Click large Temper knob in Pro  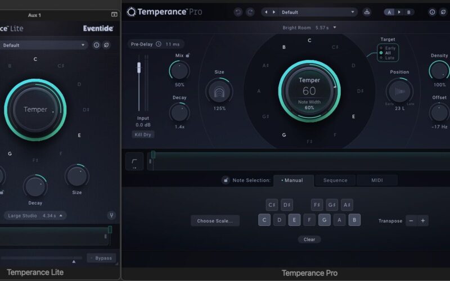pos(309,91)
